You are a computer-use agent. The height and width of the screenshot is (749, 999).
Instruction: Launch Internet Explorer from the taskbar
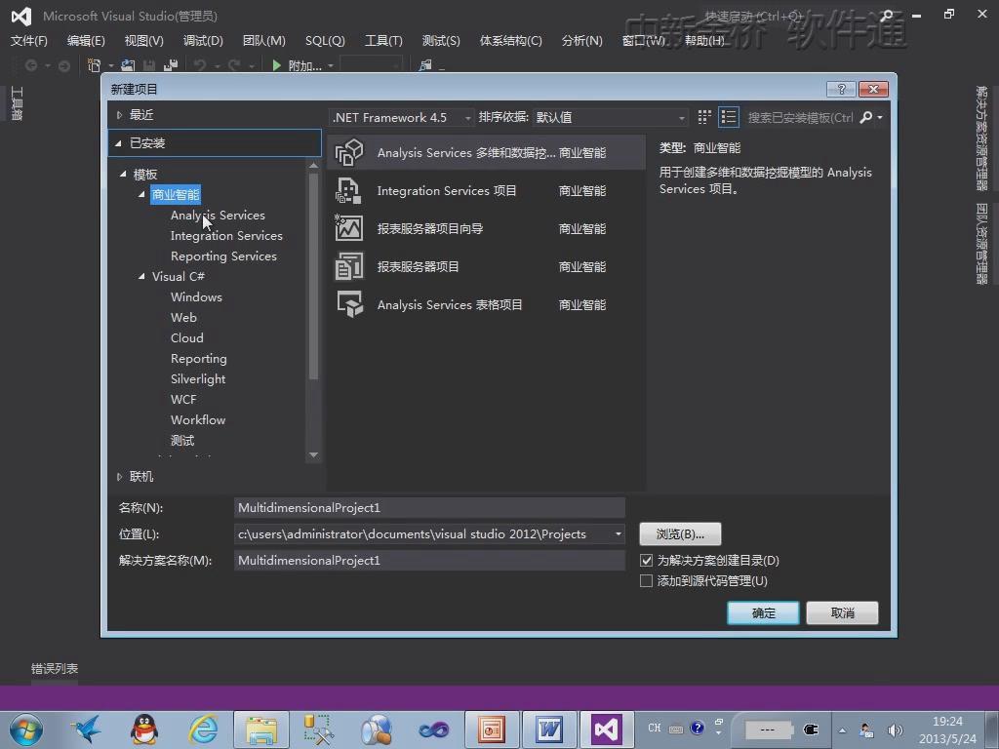point(203,729)
